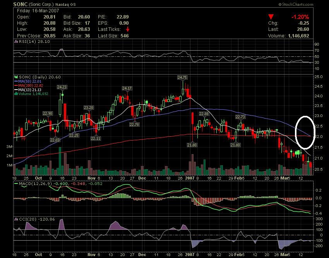
Task: Click the 24.17 high price label
Action: (x=127, y=88)
